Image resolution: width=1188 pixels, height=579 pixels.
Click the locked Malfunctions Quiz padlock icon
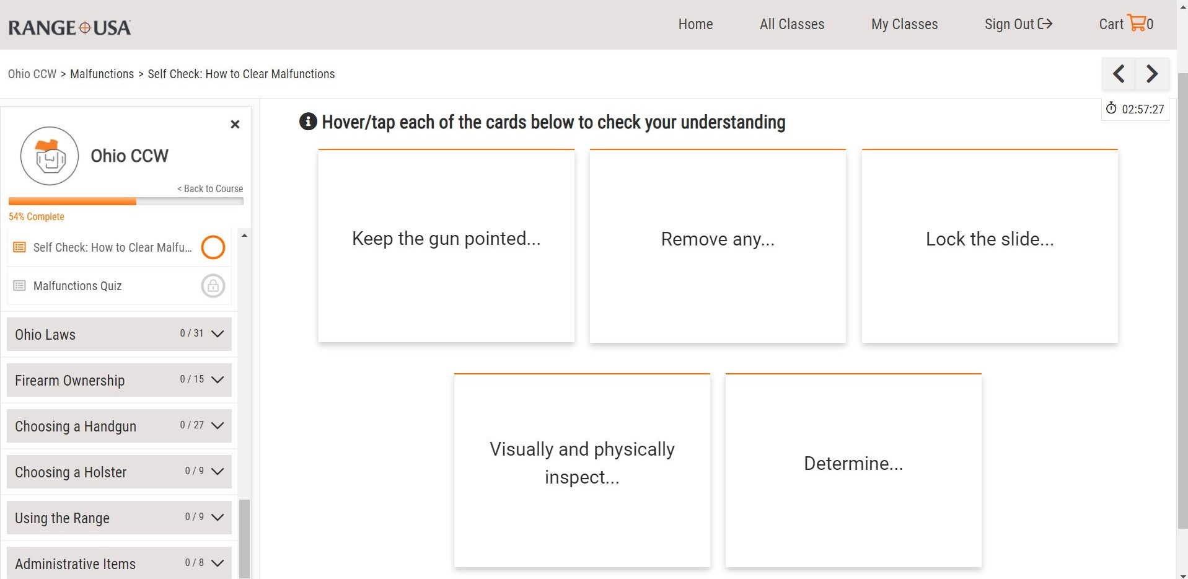click(x=213, y=286)
